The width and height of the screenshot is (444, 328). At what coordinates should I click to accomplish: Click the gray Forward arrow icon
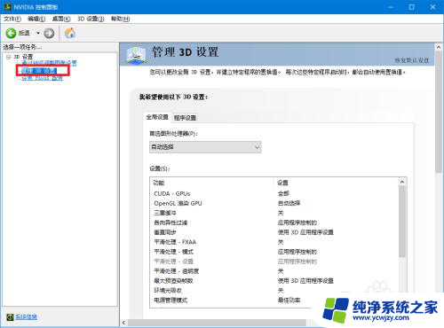click(x=49, y=33)
